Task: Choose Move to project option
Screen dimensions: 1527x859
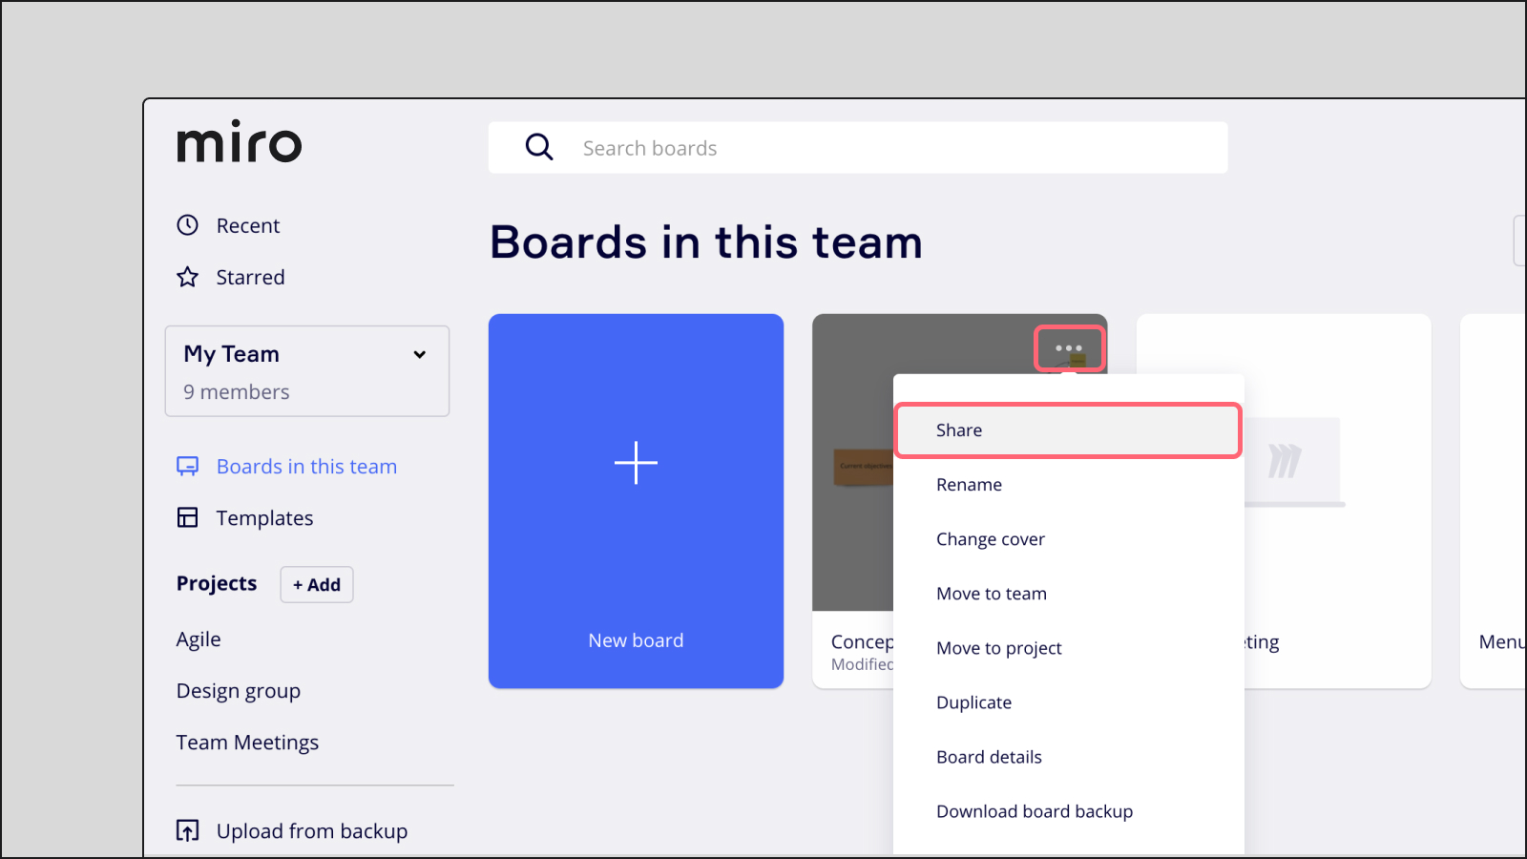Action: pyautogui.click(x=998, y=648)
